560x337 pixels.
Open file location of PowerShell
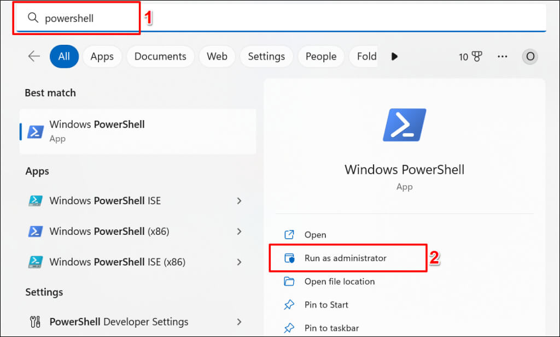click(x=339, y=282)
